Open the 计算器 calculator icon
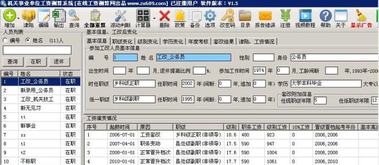The height and width of the screenshot is (165, 379). tap(143, 16)
